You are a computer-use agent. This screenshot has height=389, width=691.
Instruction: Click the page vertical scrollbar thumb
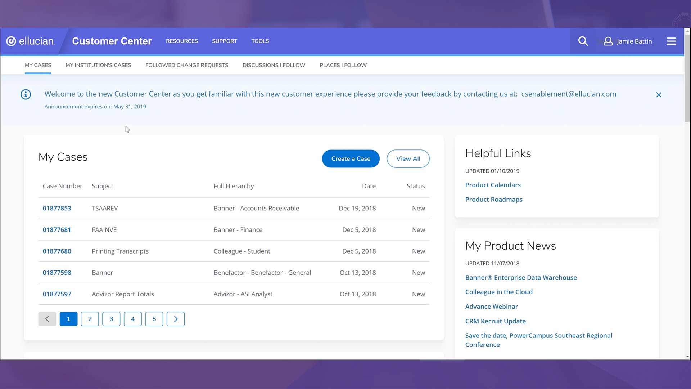pos(687,79)
